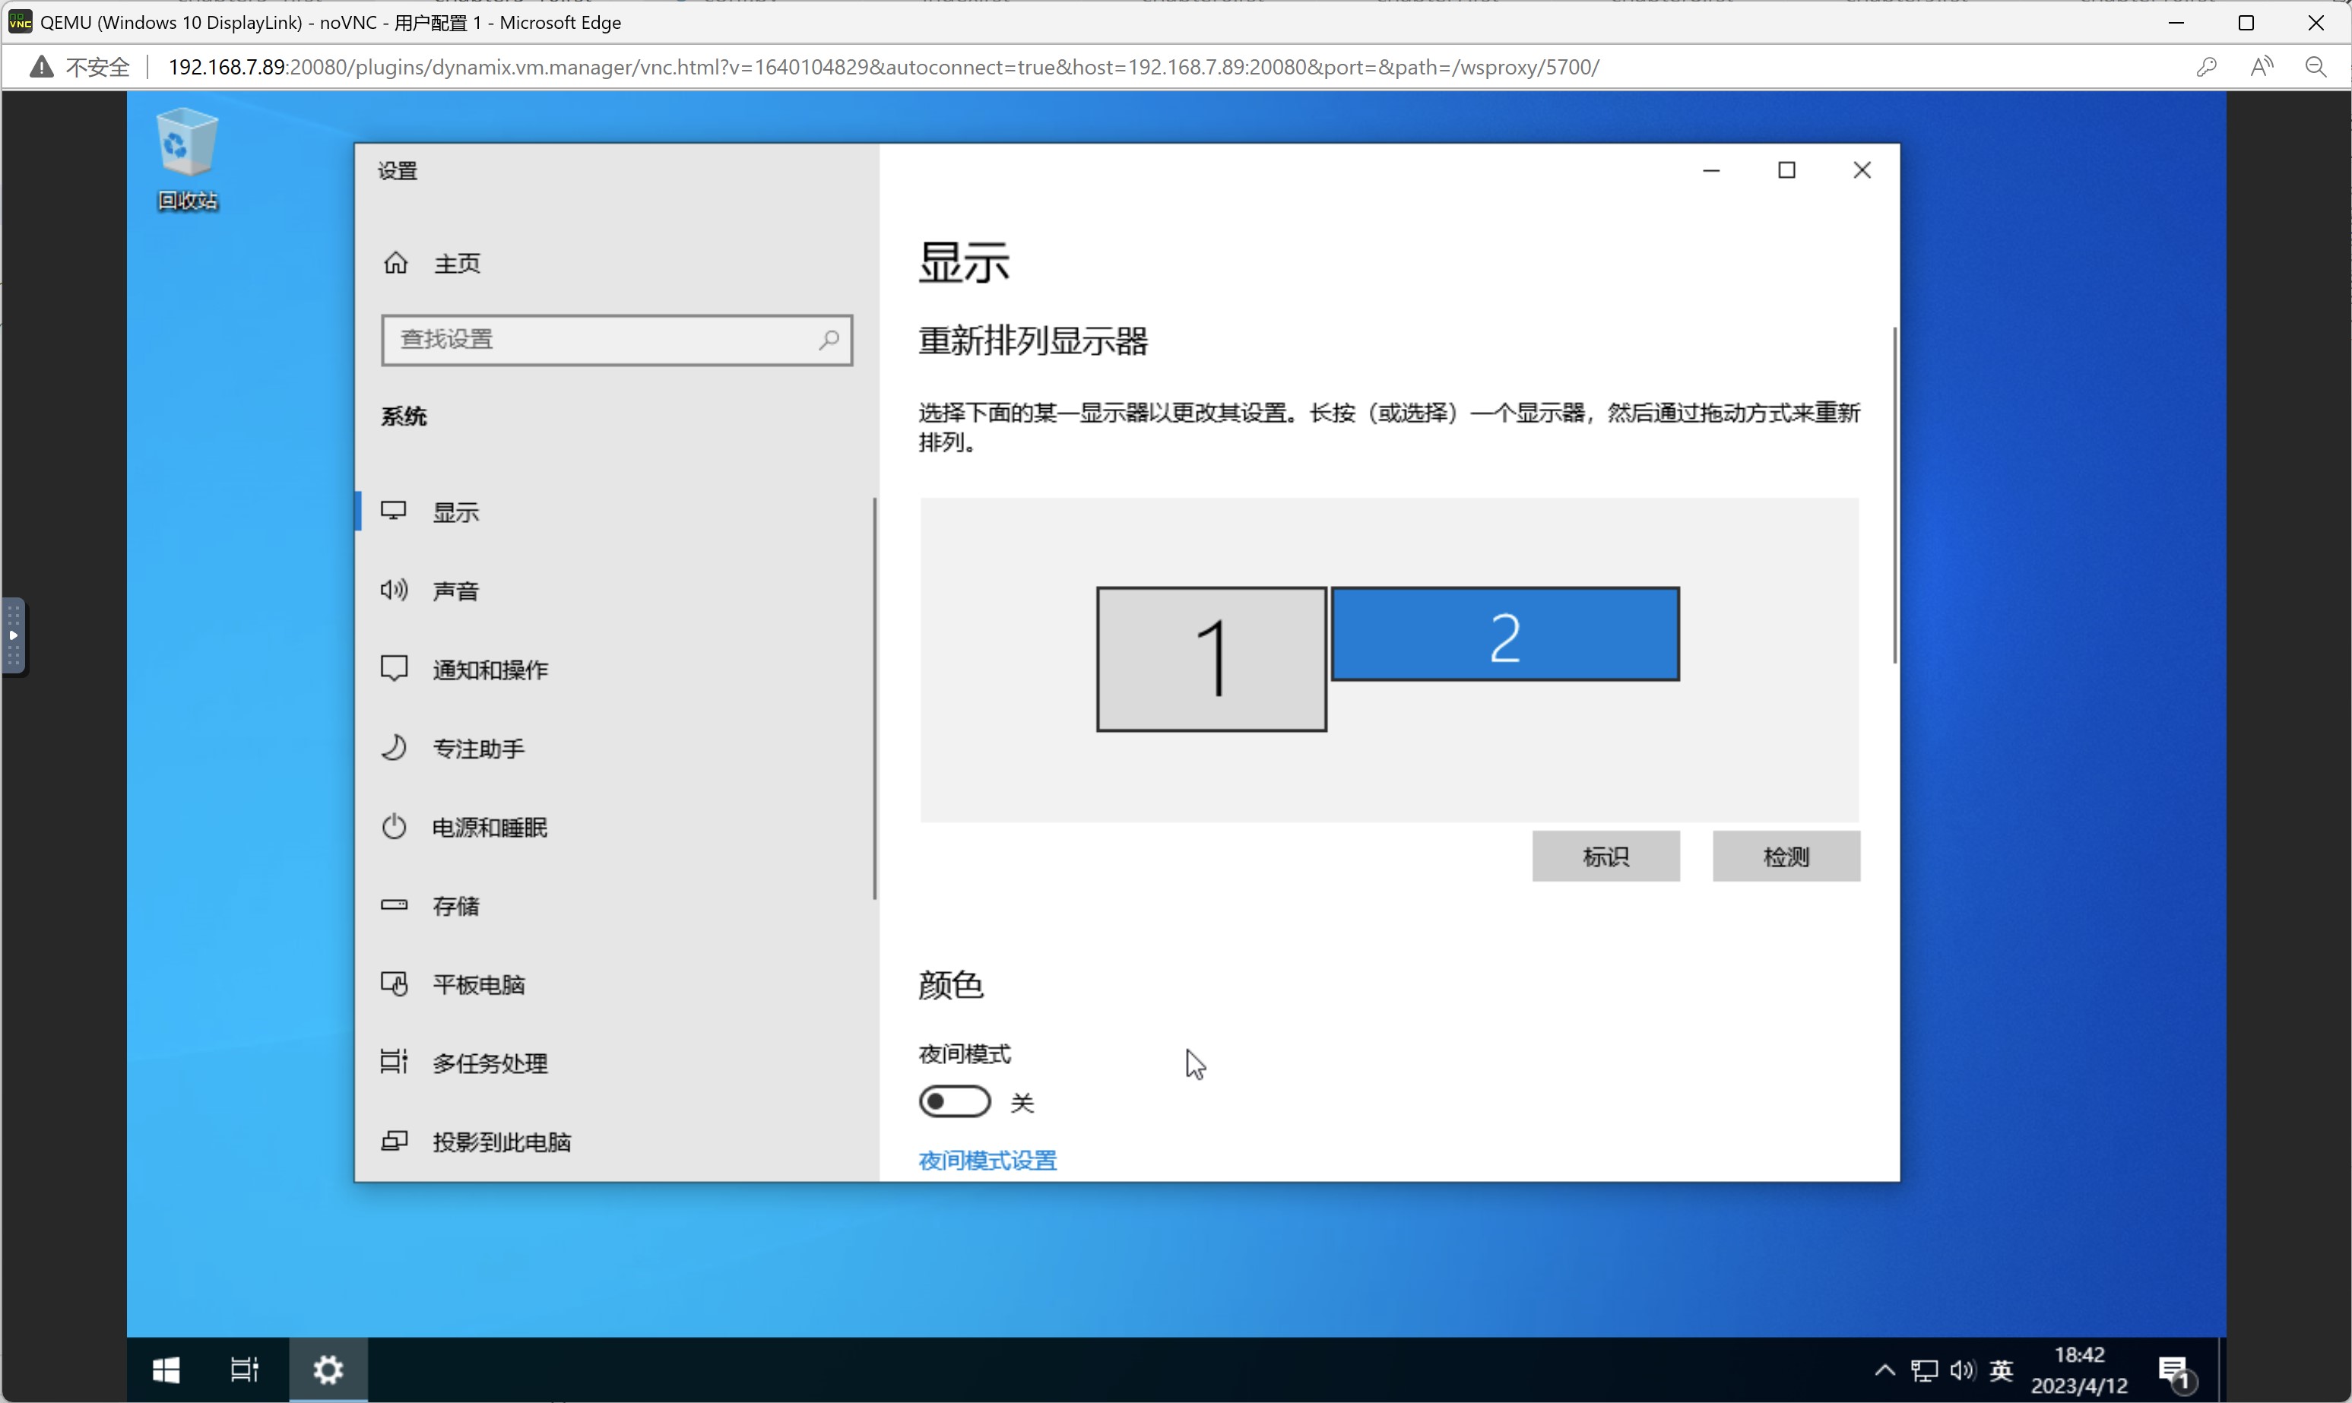Click the Detect (检测) button
This screenshot has height=1403, width=2352.
1786,857
